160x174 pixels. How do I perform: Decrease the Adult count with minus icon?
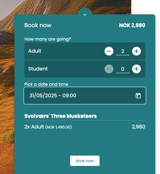[x=109, y=51]
